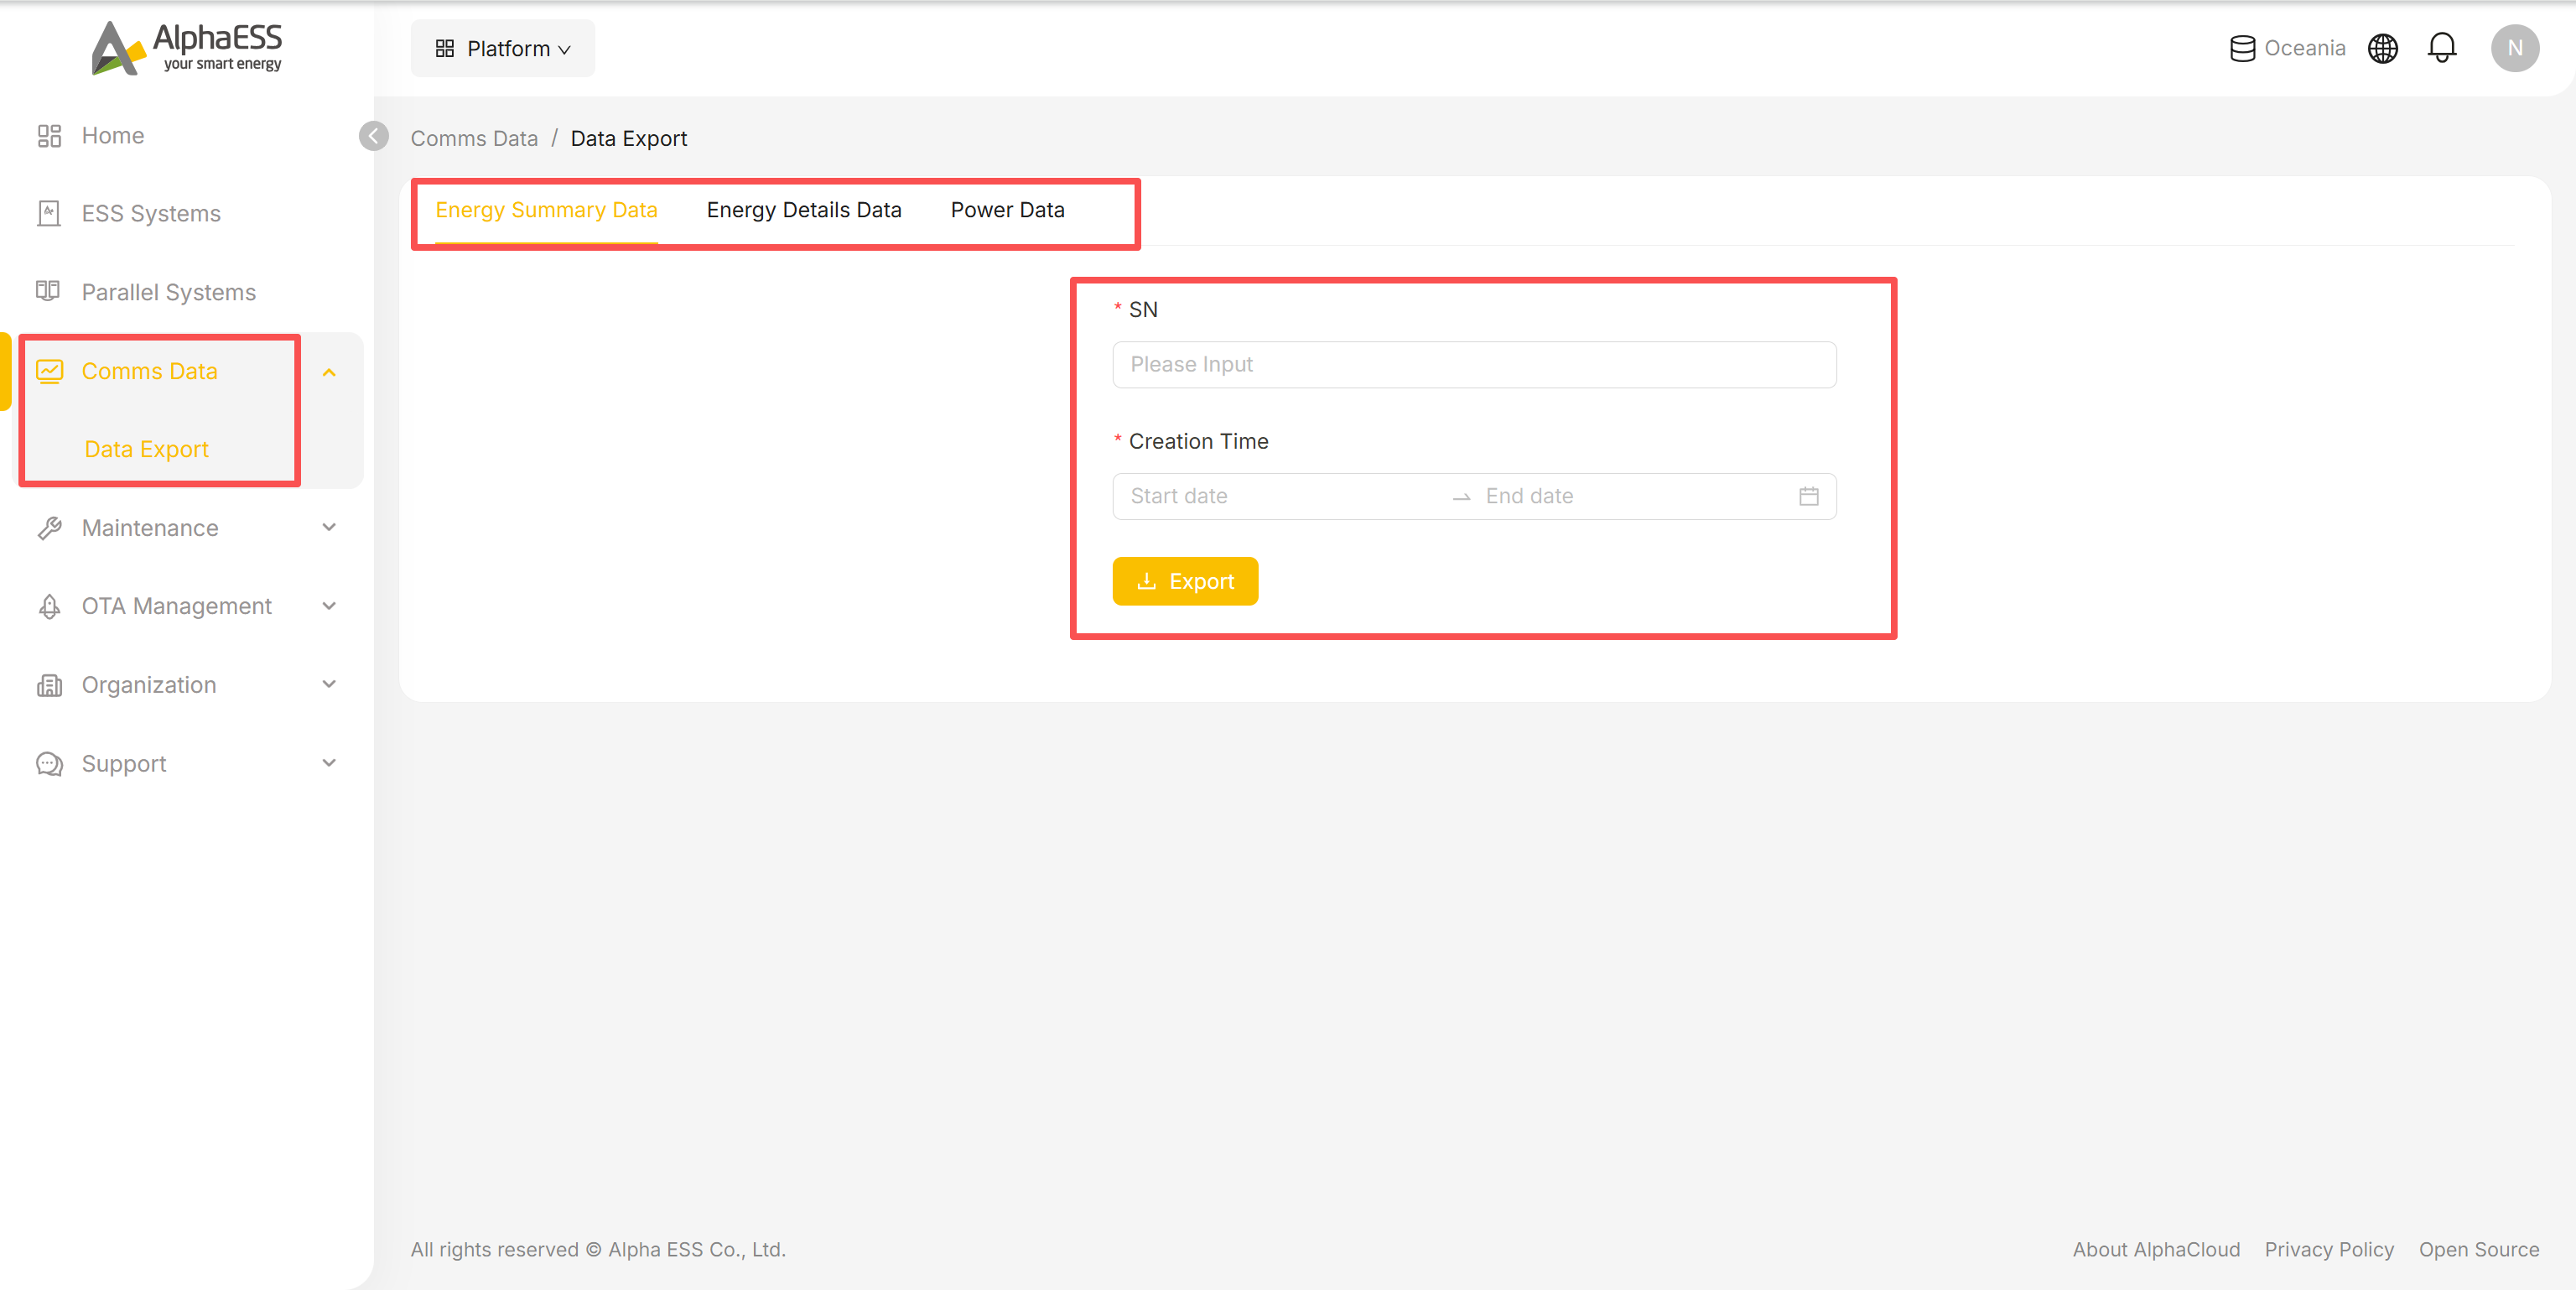This screenshot has width=2576, height=1290.
Task: Open the Privacy Policy link
Action: click(2329, 1249)
